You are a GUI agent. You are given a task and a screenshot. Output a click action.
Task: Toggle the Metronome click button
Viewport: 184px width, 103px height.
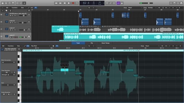[122, 3]
